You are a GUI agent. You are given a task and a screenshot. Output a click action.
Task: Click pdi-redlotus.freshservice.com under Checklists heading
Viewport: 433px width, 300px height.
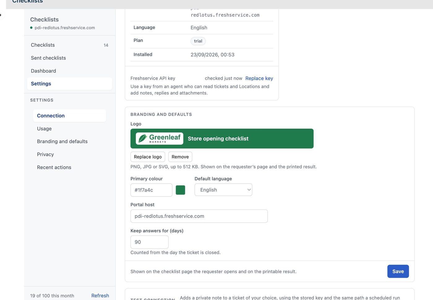pyautogui.click(x=65, y=28)
